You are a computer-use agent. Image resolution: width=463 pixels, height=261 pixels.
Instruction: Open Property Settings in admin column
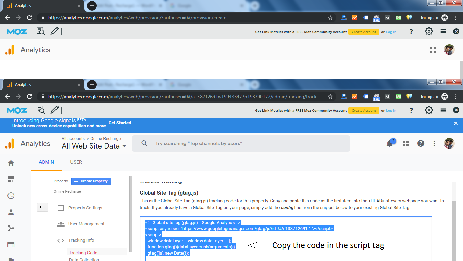tap(85, 208)
